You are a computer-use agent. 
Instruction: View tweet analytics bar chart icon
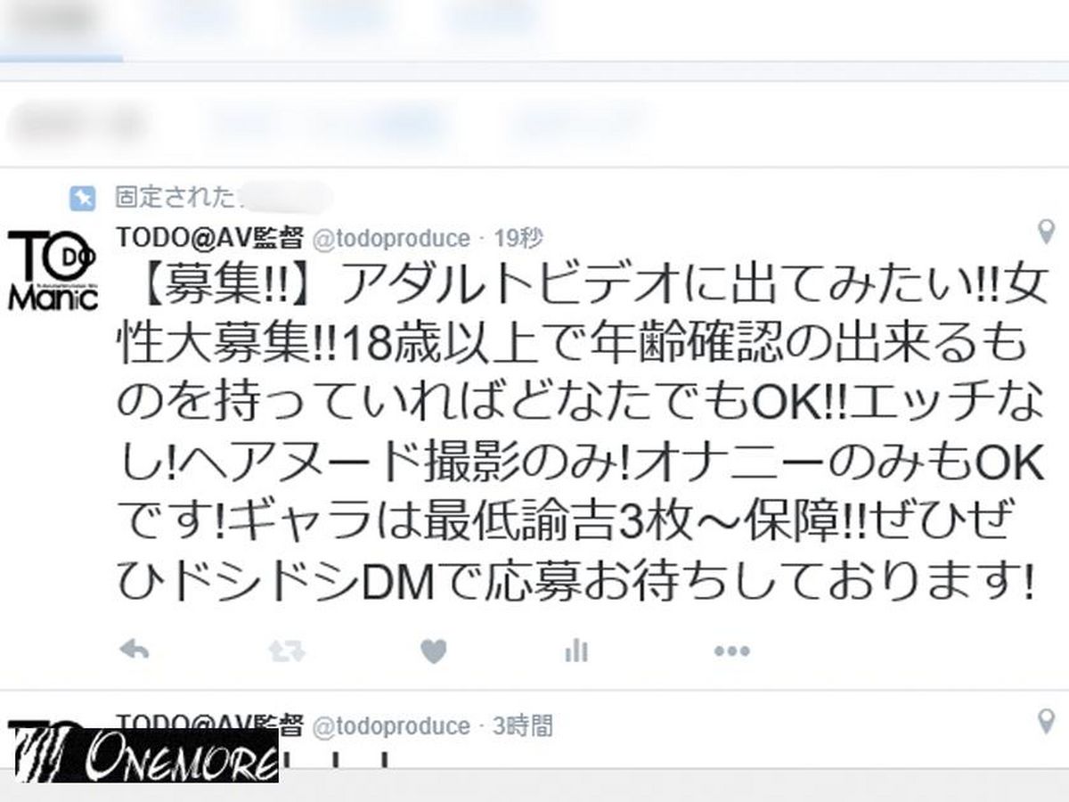click(576, 651)
